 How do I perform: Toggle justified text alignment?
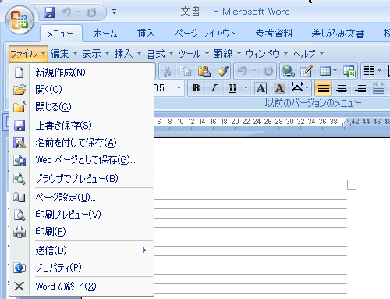[x=324, y=88]
